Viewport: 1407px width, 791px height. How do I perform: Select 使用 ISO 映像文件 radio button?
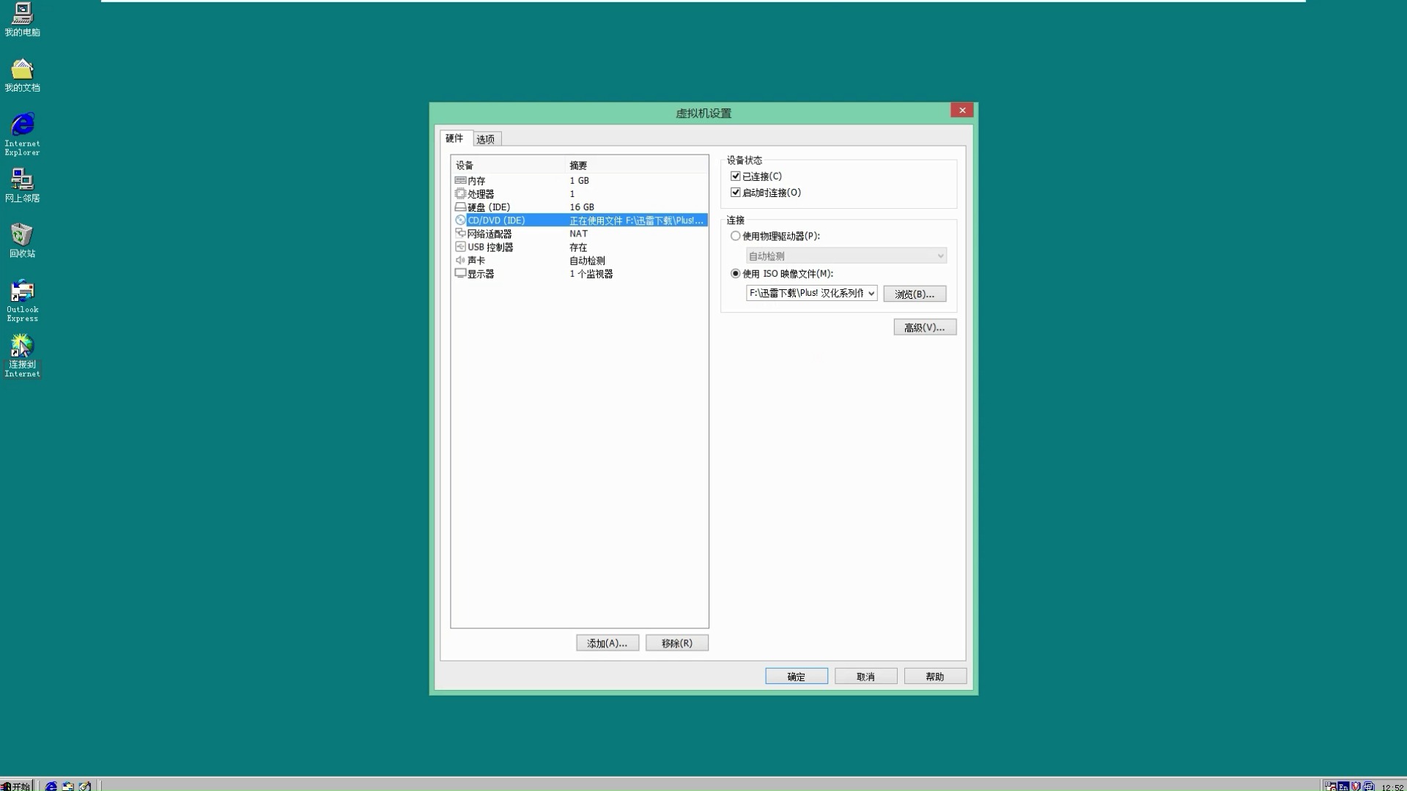tap(736, 273)
